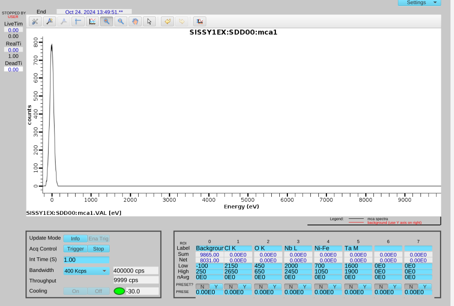Click the 400000 cps bandwidth readout
The height and width of the screenshot is (306, 454).
136,270
